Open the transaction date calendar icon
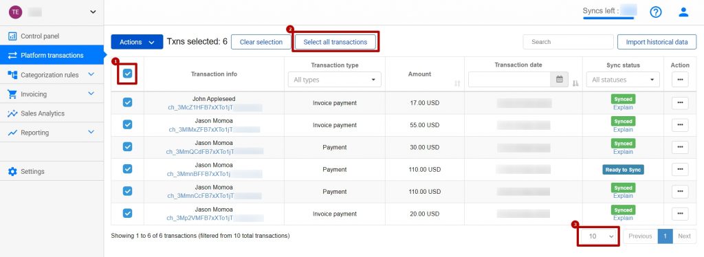The image size is (704, 257). pos(560,80)
